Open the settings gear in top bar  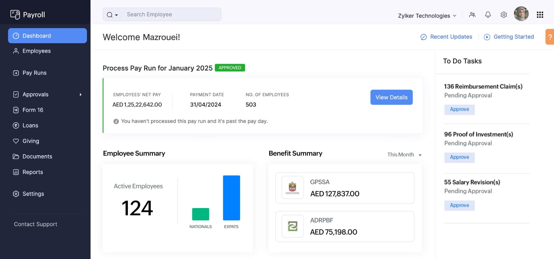tap(503, 15)
